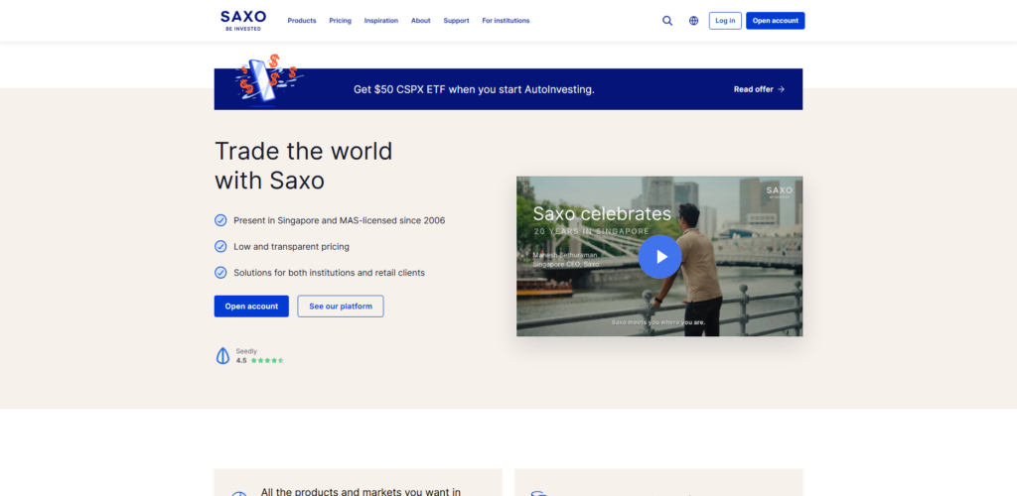Click the SAXO Be Invested logo
Screen dimensions: 1017x496
pyautogui.click(x=243, y=21)
